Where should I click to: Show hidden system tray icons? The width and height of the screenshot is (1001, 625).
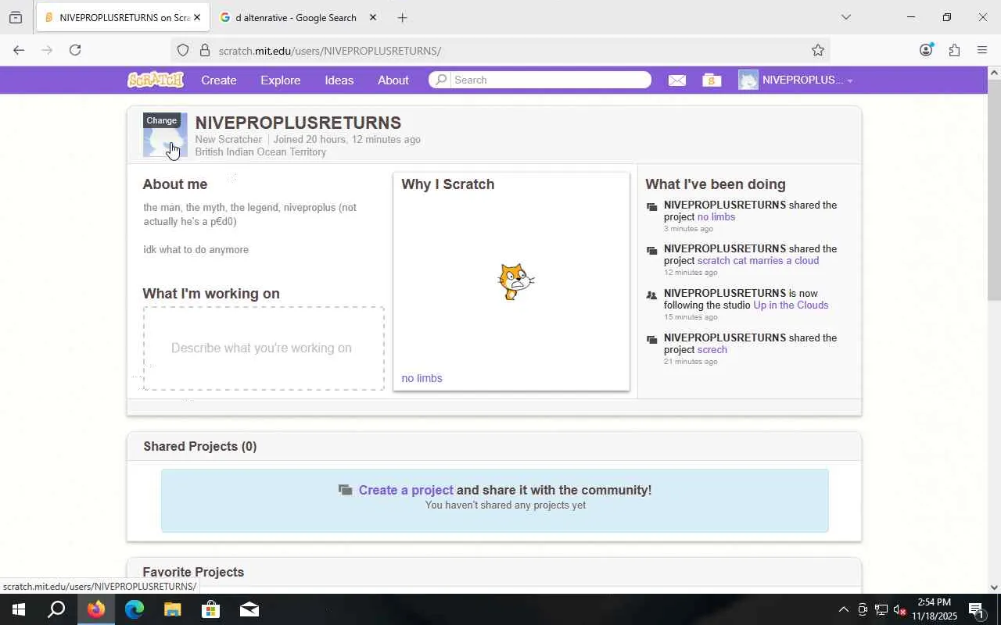pos(843,609)
